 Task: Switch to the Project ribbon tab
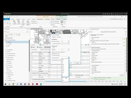click(x=7, y=19)
